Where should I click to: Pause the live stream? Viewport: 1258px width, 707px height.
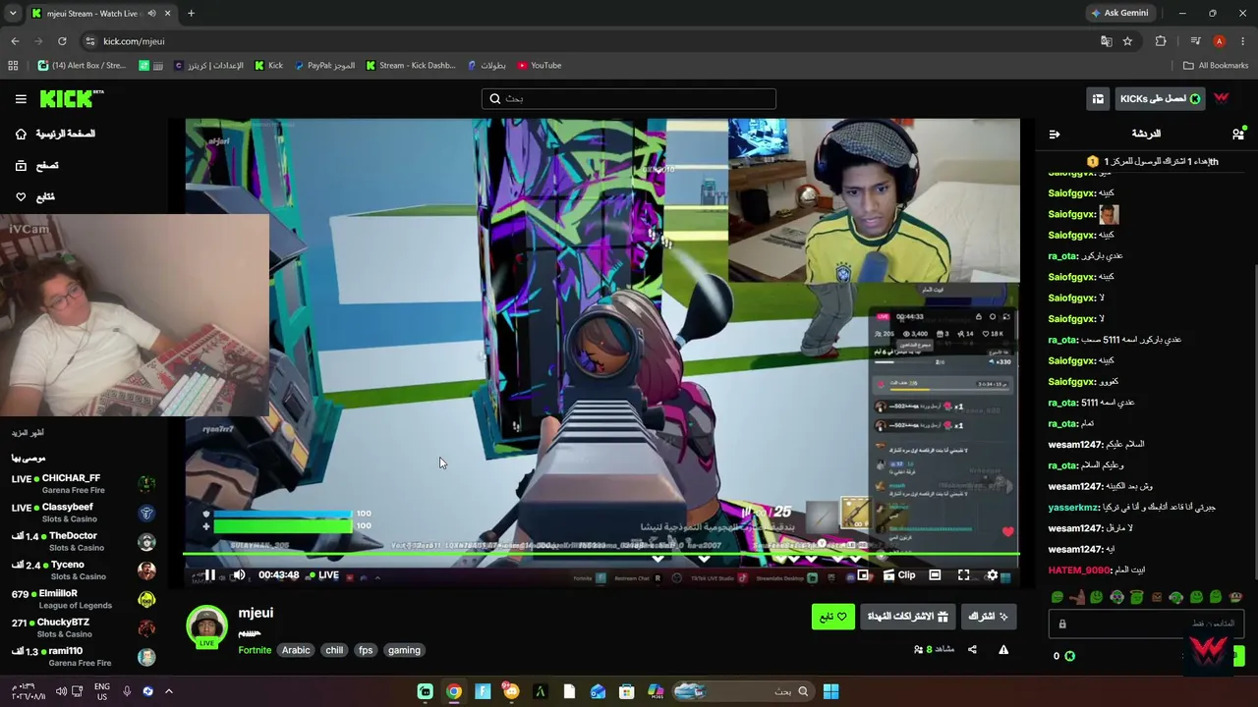click(209, 575)
